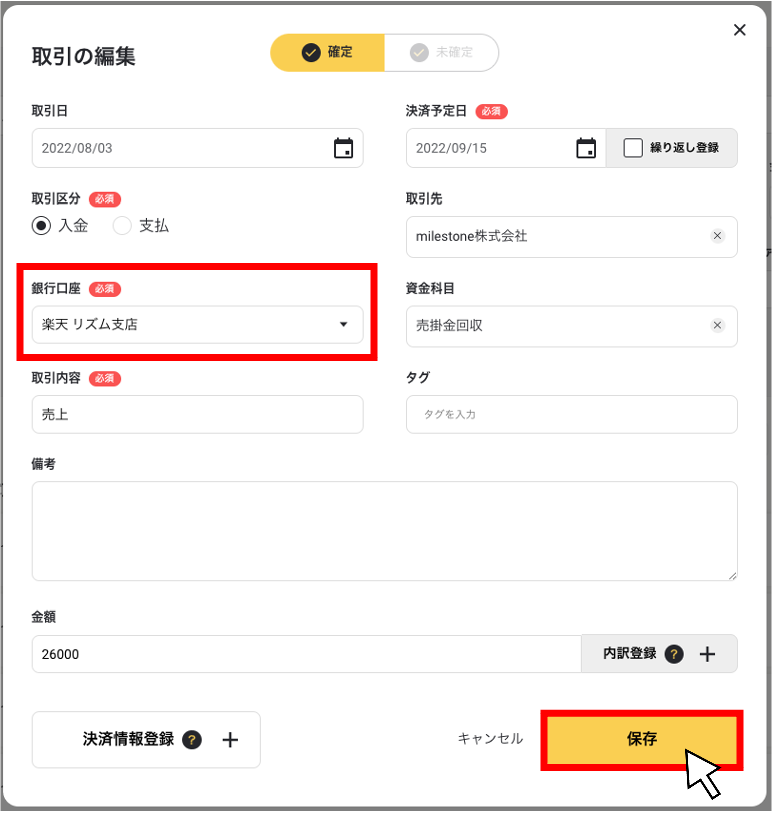Click the 取引区分 field label

coord(56,198)
